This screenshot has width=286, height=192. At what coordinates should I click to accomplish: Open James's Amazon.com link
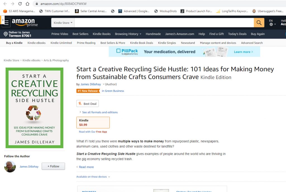coord(180,34)
